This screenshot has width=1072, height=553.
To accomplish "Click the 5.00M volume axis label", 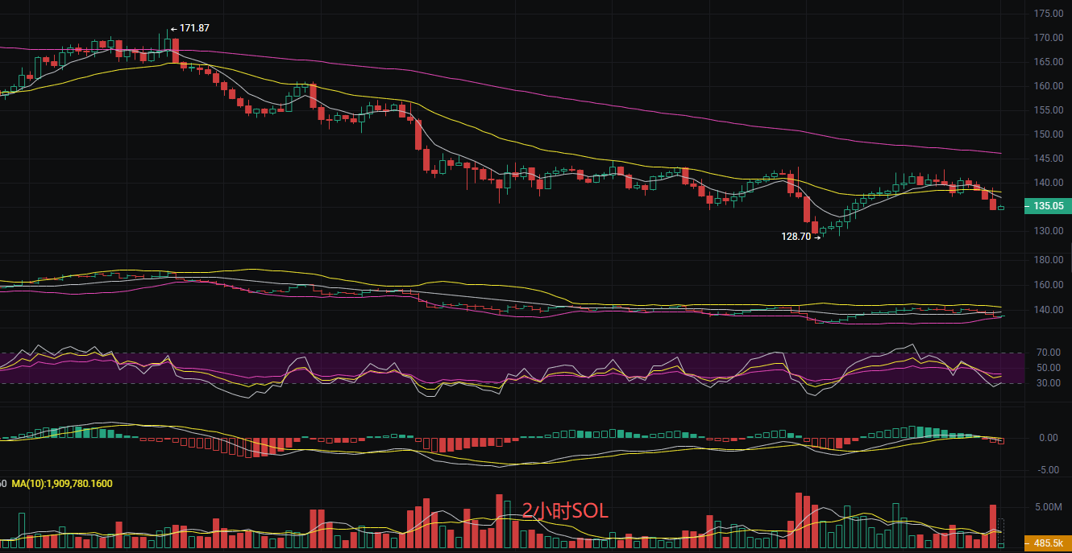I will click(x=1047, y=507).
